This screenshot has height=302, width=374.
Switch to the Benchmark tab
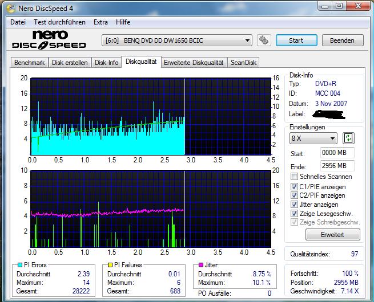click(29, 63)
